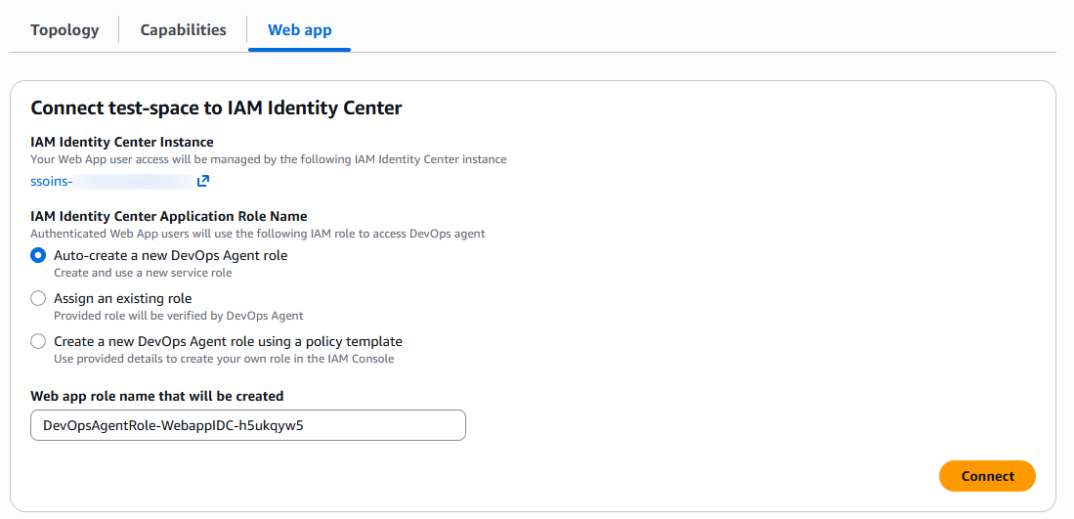Open the external link icon beside ssoins
Image resolution: width=1074 pixels, height=519 pixels.
click(x=203, y=181)
